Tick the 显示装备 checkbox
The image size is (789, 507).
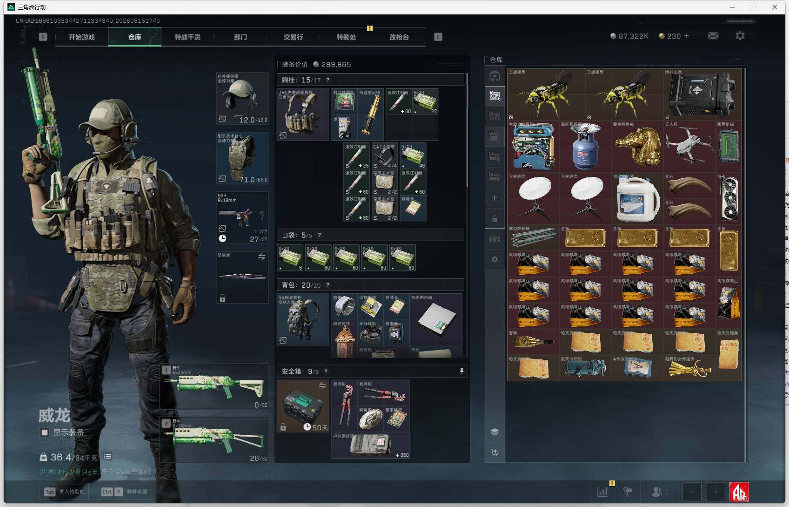(x=45, y=433)
